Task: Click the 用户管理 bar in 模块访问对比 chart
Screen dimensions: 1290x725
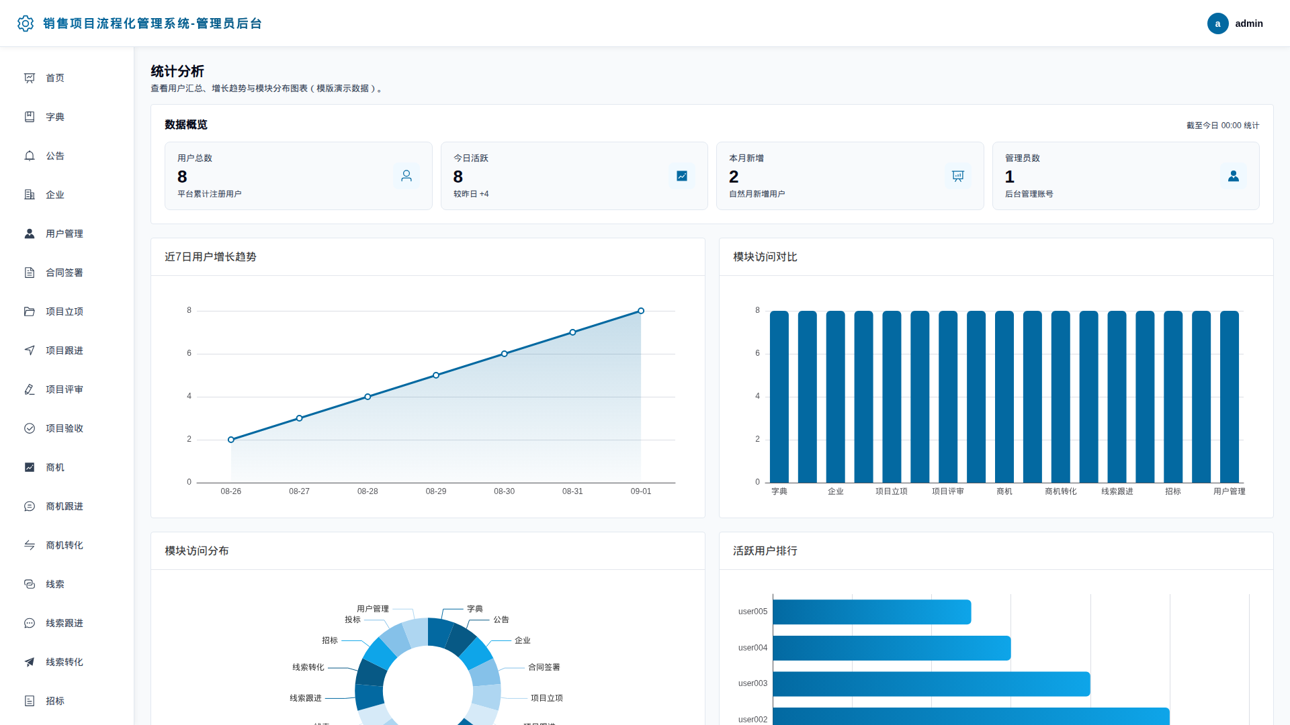Action: [x=1230, y=397]
